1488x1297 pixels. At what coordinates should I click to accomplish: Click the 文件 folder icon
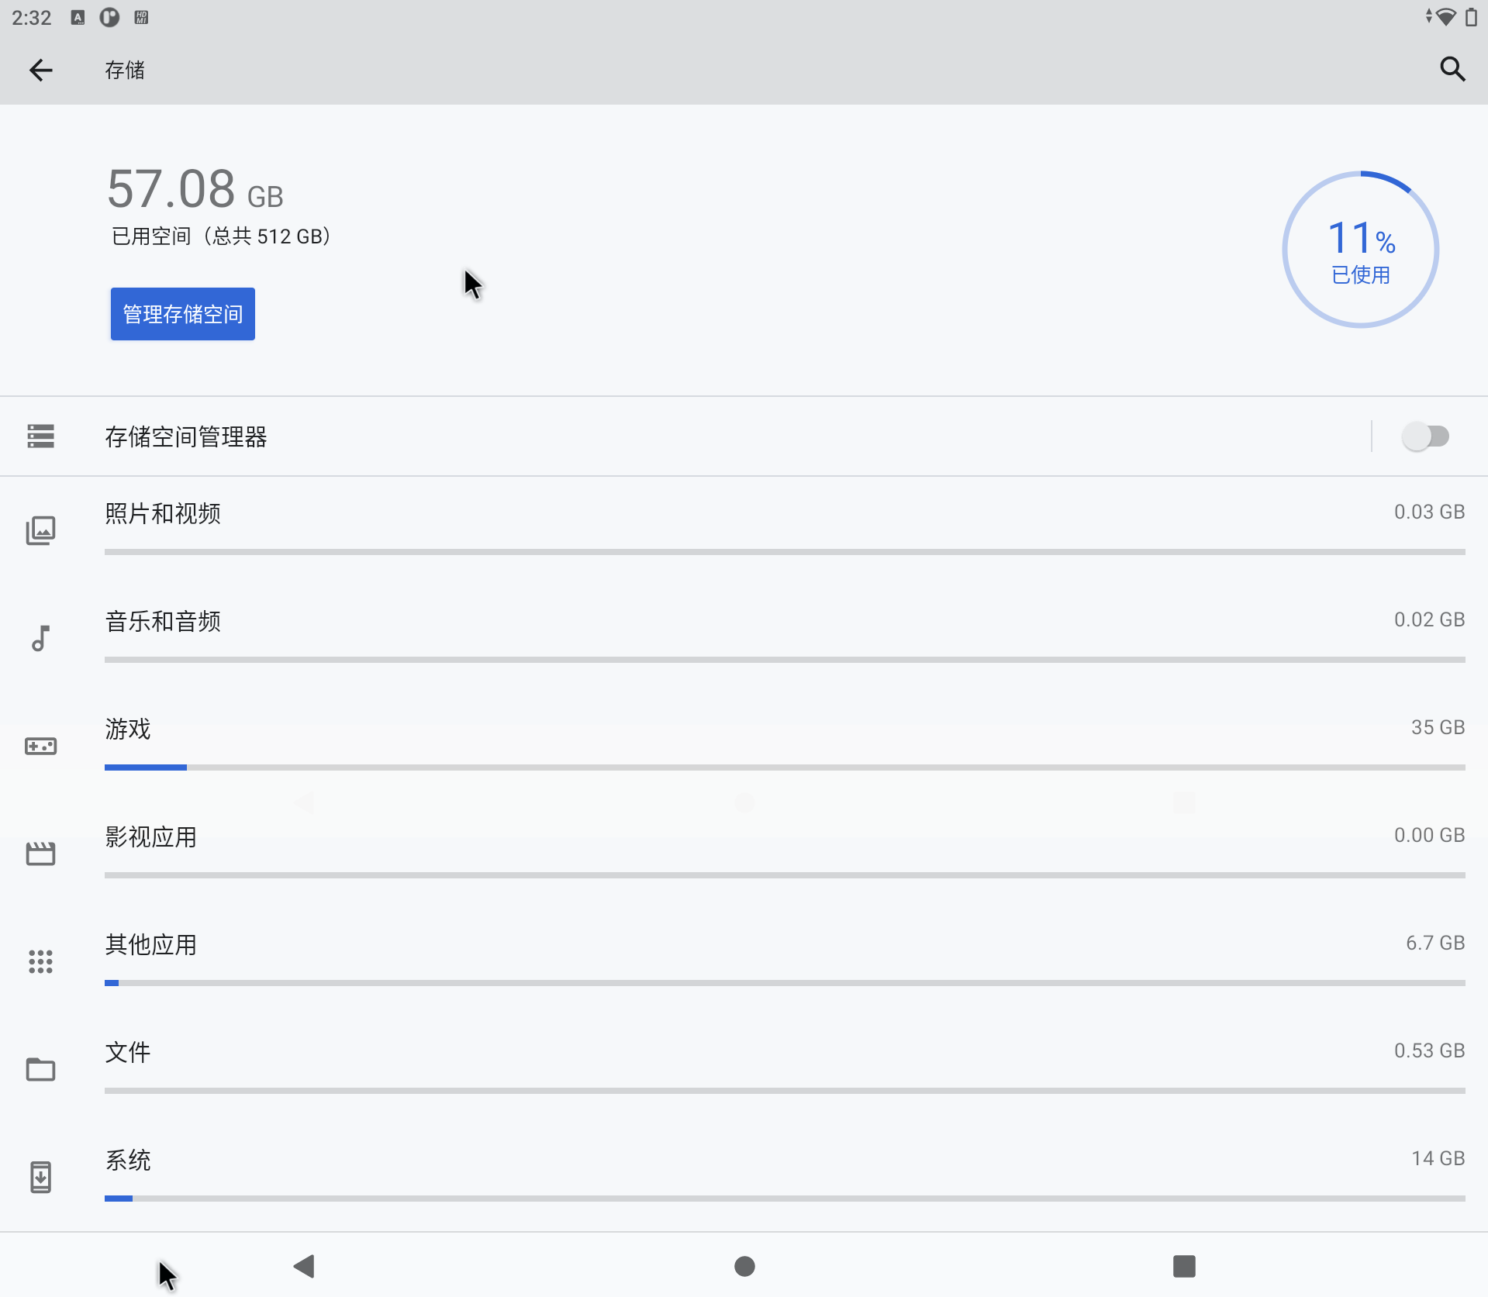(40, 1070)
